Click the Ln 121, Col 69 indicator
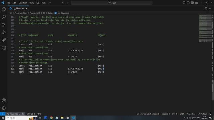Screen dimensions: 214x120 coord(148,114)
